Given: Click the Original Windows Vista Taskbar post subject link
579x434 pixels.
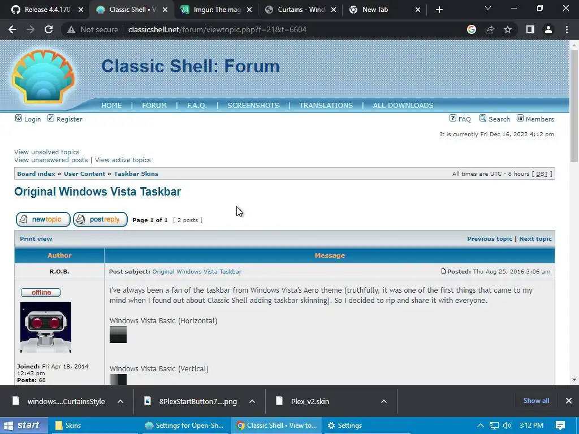Looking at the screenshot, I should click(x=197, y=272).
